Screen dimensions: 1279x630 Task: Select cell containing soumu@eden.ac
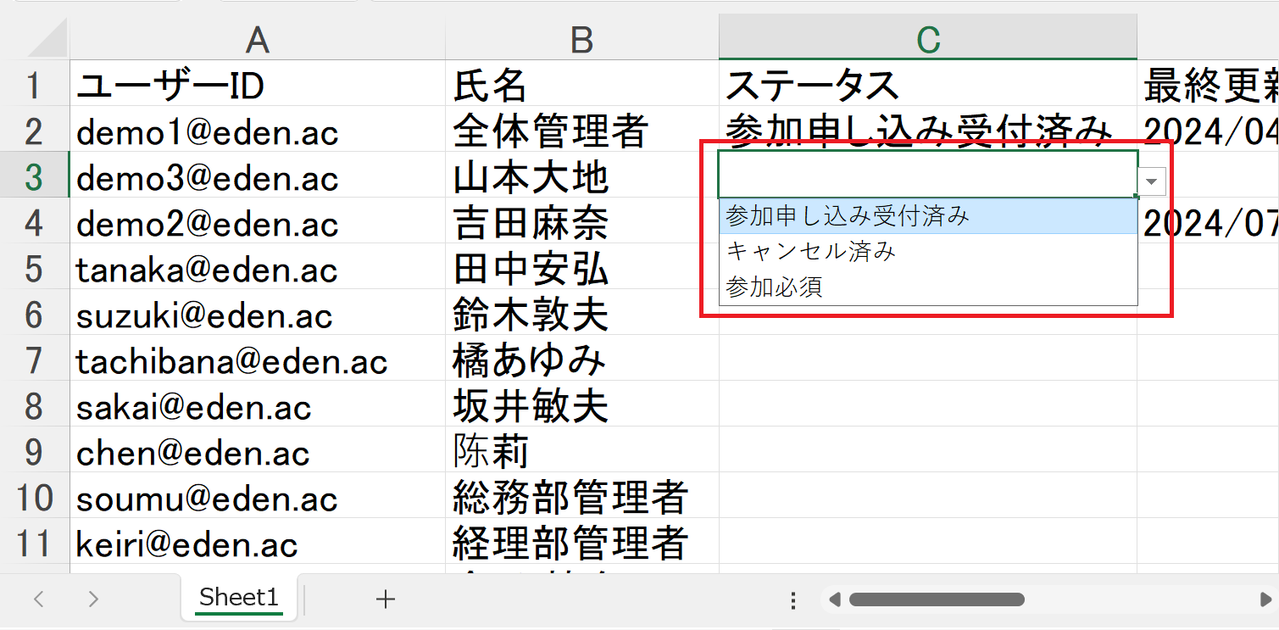258,495
